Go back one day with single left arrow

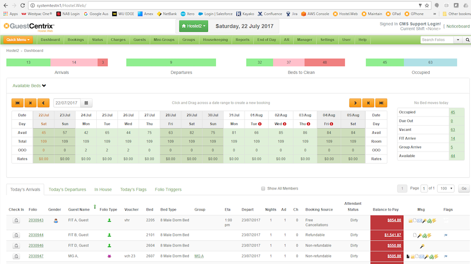[x=43, y=103]
